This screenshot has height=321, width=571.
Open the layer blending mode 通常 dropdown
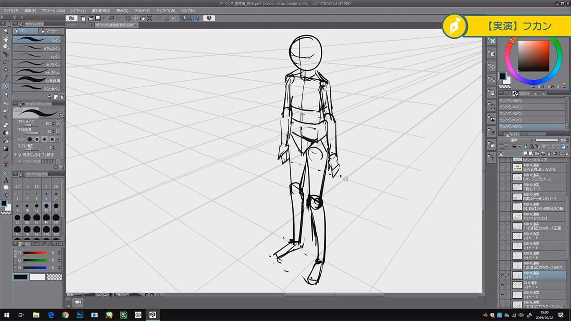[515, 140]
